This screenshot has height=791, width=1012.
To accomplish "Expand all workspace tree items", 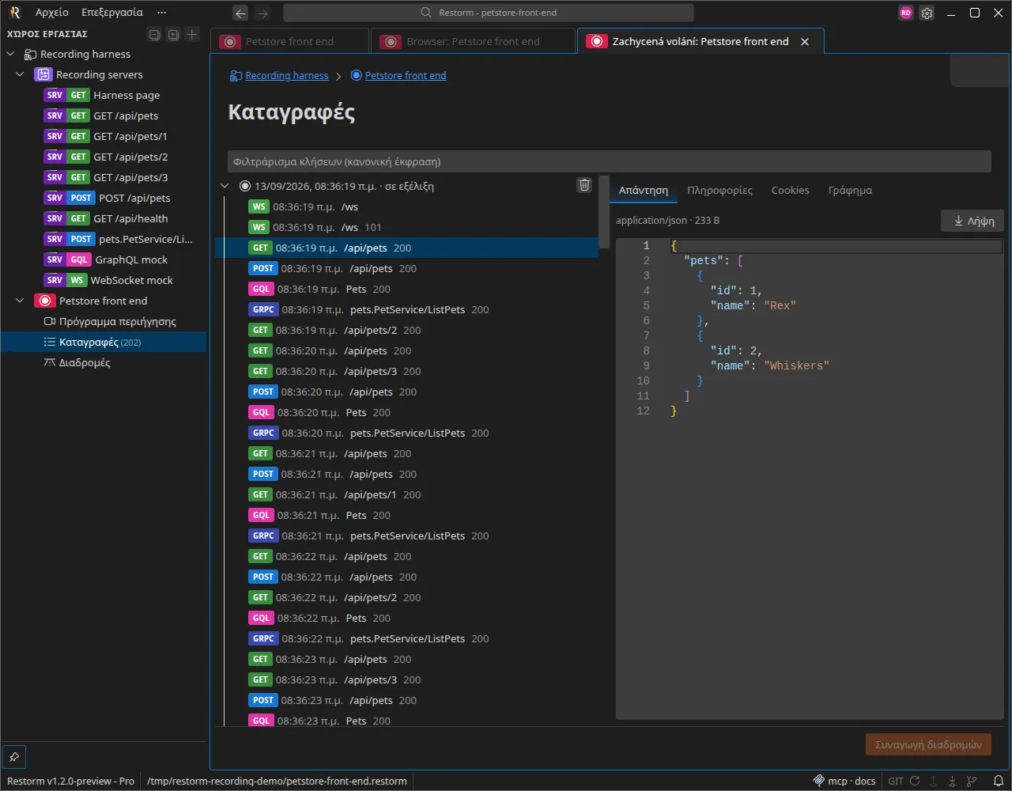I will coord(173,34).
